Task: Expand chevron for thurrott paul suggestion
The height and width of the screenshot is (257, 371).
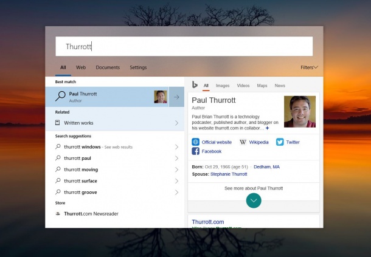Action: coord(176,158)
